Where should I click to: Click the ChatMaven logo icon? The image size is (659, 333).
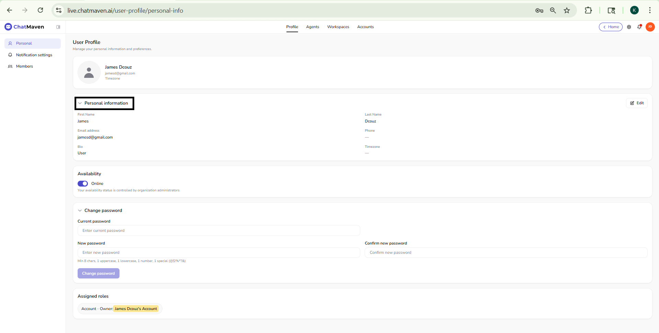[8, 27]
